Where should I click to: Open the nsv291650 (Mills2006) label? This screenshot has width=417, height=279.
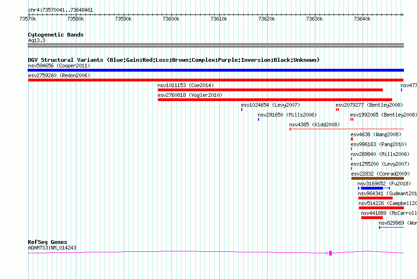287,115
